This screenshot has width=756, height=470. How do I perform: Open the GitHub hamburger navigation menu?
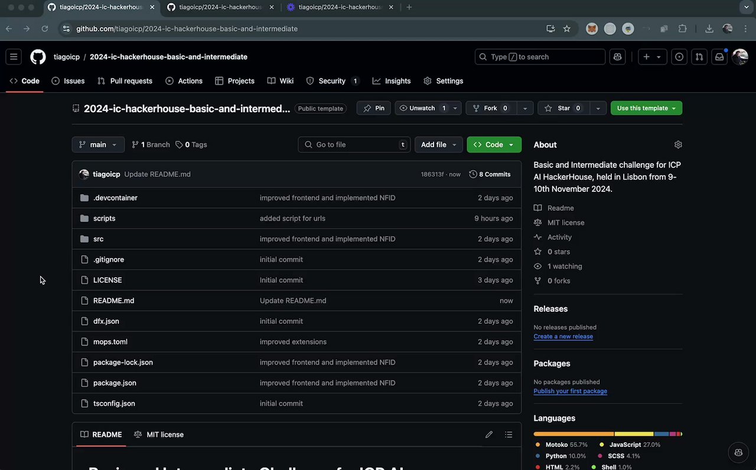click(14, 57)
